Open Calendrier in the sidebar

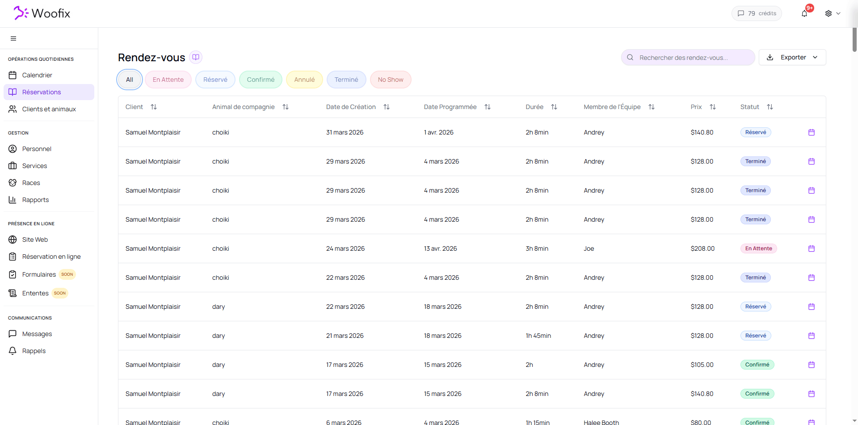click(37, 75)
